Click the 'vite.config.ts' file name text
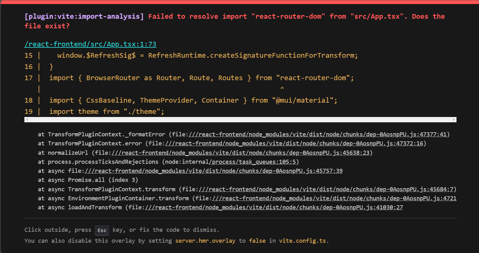The height and width of the screenshot is (253, 479). [302, 241]
